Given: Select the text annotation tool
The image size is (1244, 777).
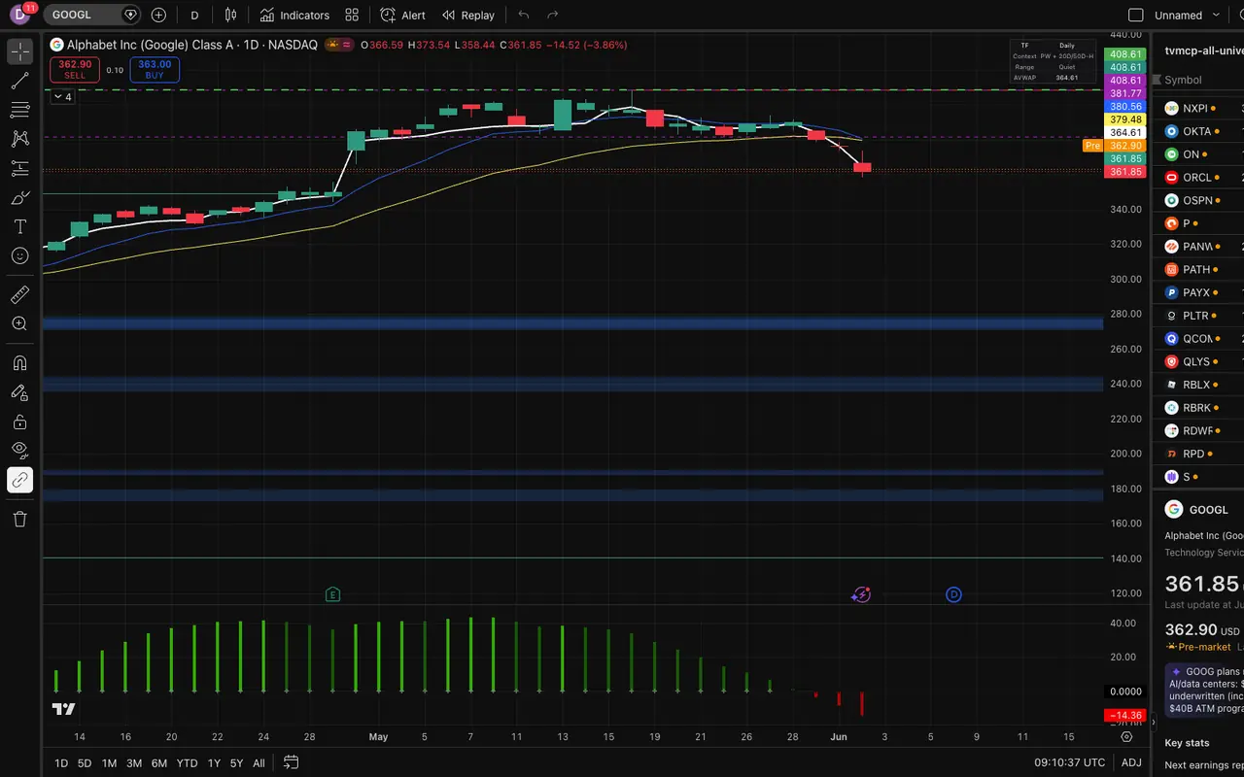Looking at the screenshot, I should tap(19, 226).
